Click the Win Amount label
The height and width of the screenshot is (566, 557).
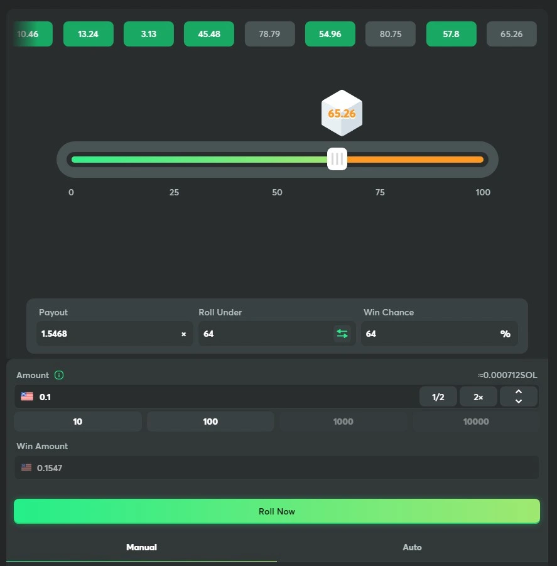pos(42,446)
